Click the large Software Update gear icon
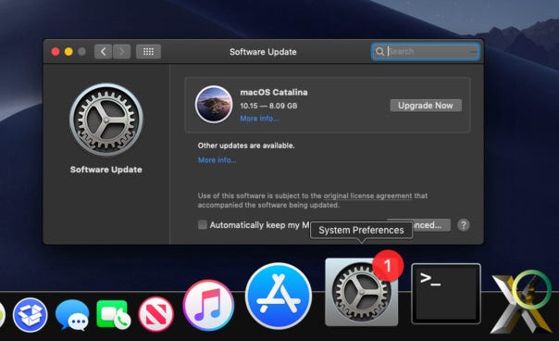559x341 pixels. click(x=106, y=120)
